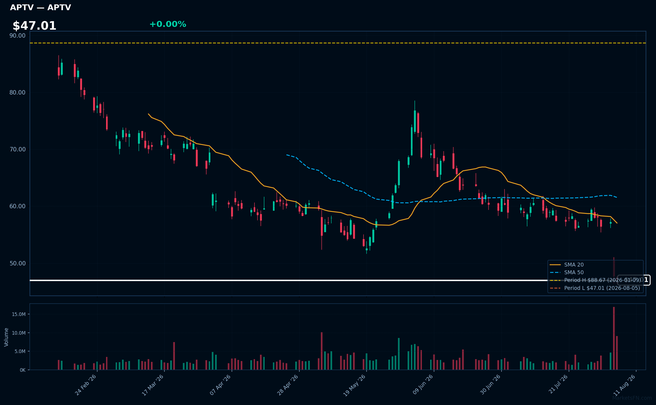The width and height of the screenshot is (656, 405).
Task: Select the "70.00" price axis label
Action: click(x=17, y=149)
